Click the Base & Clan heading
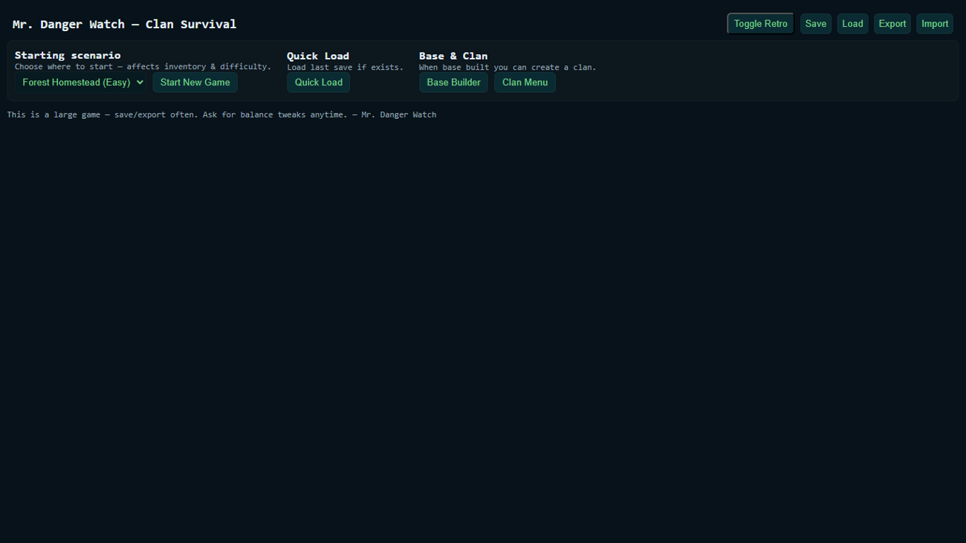Image resolution: width=966 pixels, height=543 pixels. click(453, 55)
